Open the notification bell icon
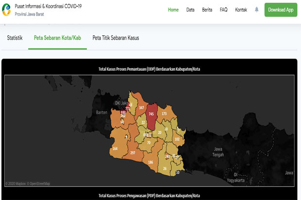This screenshot has width=301, height=200. [x=257, y=10]
